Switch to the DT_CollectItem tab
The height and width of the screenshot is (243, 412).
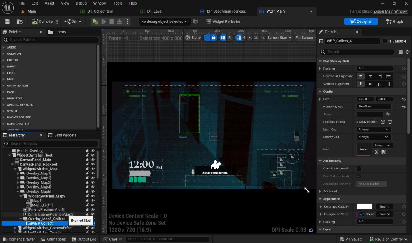pyautogui.click(x=100, y=11)
